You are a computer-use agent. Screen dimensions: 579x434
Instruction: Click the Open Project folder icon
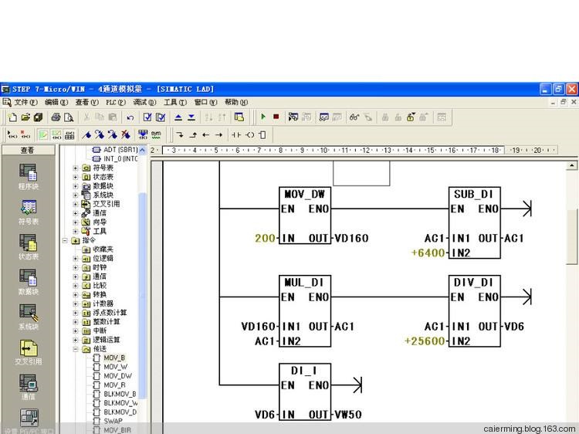[x=25, y=117]
